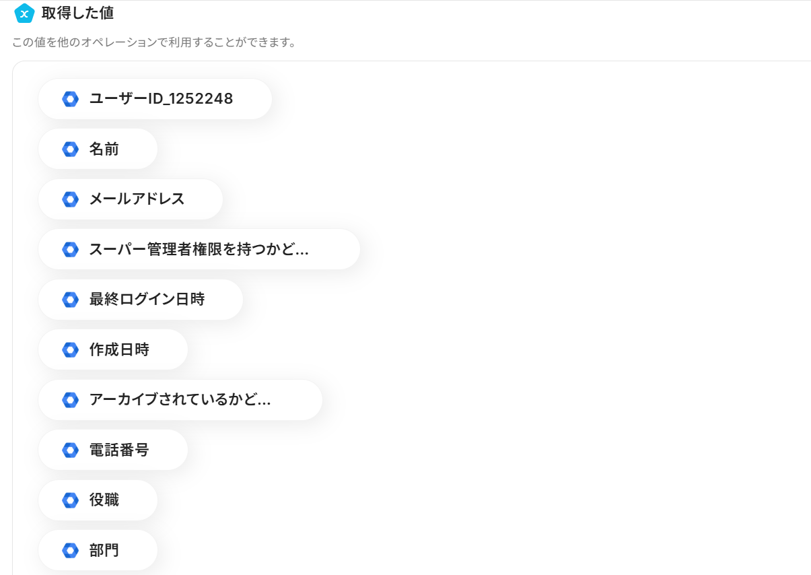
Task: Click the icon next to 部門
Action: (70, 550)
